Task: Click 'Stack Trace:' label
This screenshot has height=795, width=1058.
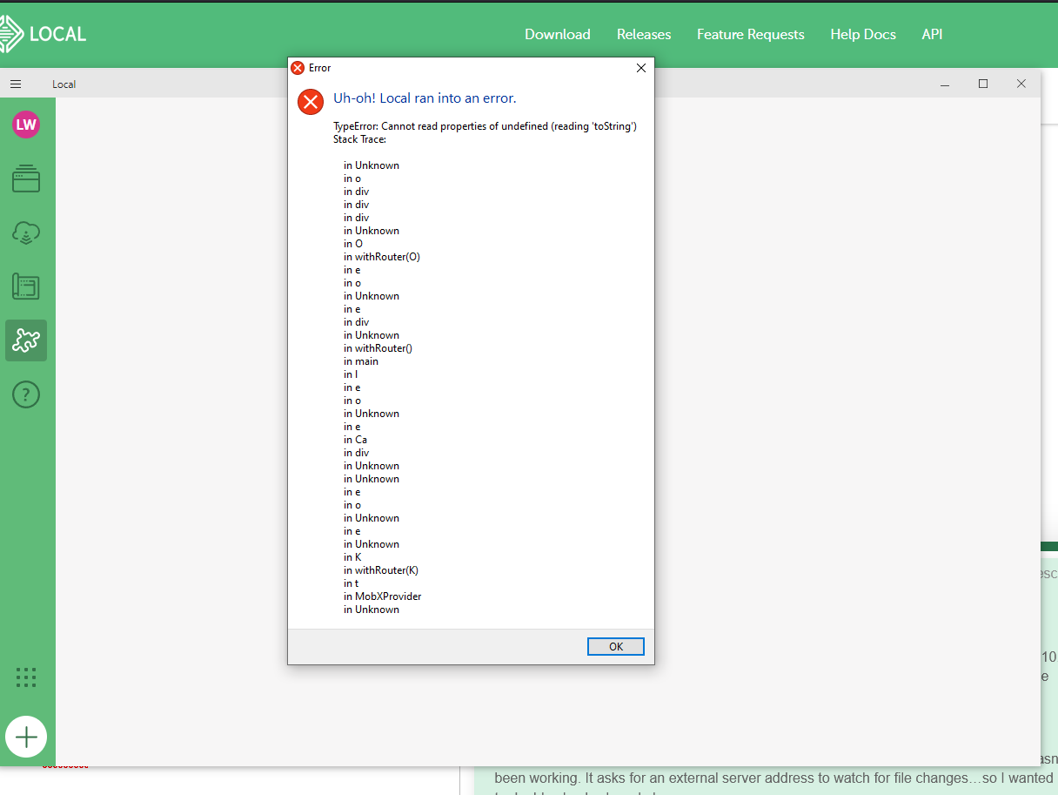Action: click(x=359, y=139)
